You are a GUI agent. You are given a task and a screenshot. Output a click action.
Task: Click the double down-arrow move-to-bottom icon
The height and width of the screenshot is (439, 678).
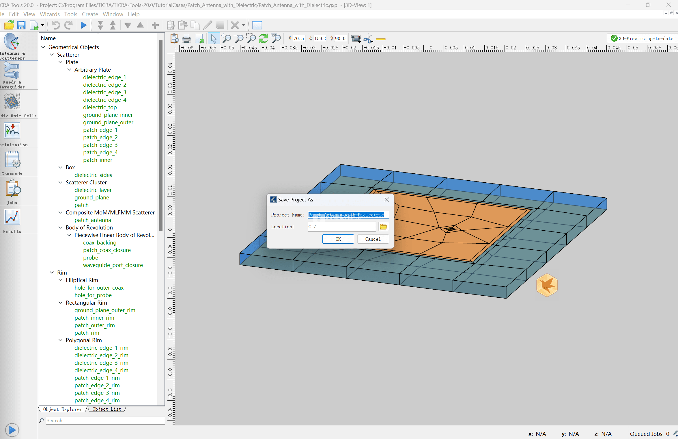click(100, 25)
